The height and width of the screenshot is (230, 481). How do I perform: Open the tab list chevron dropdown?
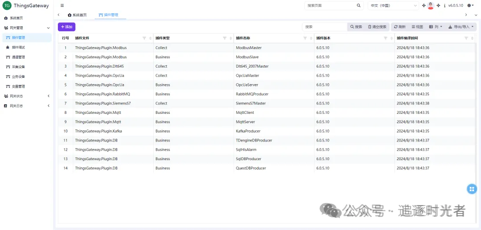point(475,15)
